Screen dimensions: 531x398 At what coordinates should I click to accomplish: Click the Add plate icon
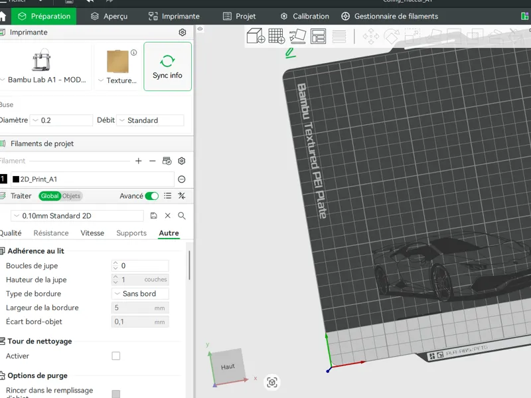click(x=277, y=36)
